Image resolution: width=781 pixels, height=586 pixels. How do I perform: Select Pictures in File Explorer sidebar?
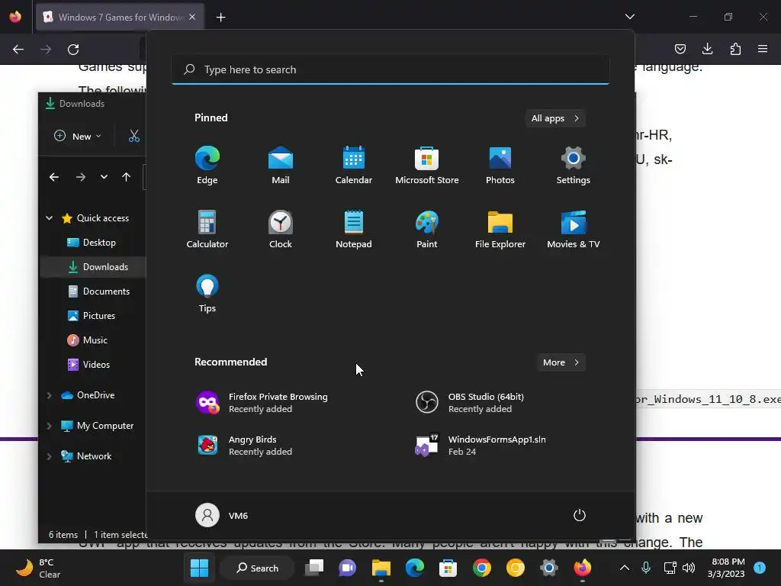92,316
